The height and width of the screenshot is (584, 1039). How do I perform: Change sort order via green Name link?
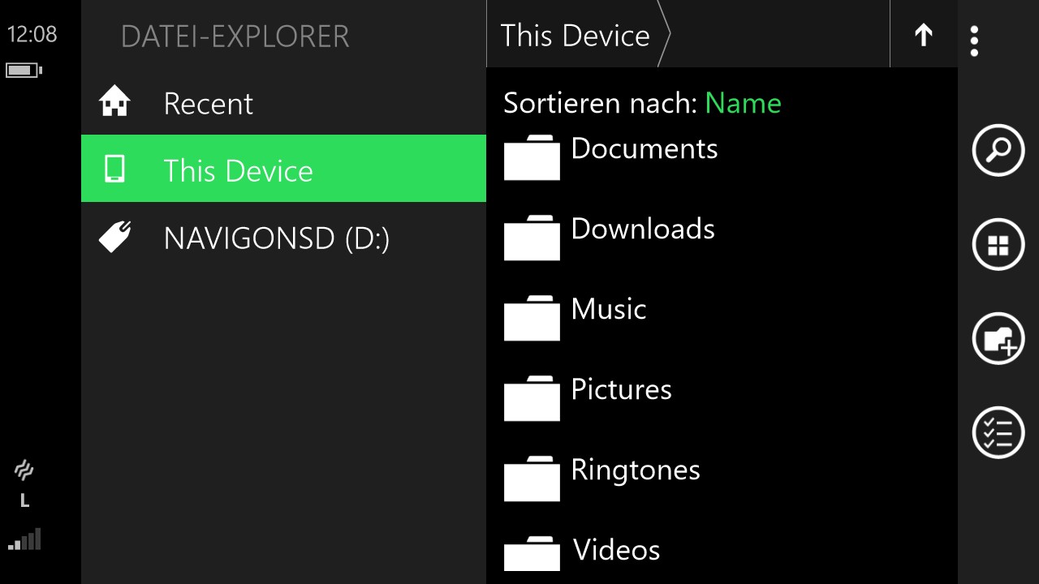coord(743,103)
